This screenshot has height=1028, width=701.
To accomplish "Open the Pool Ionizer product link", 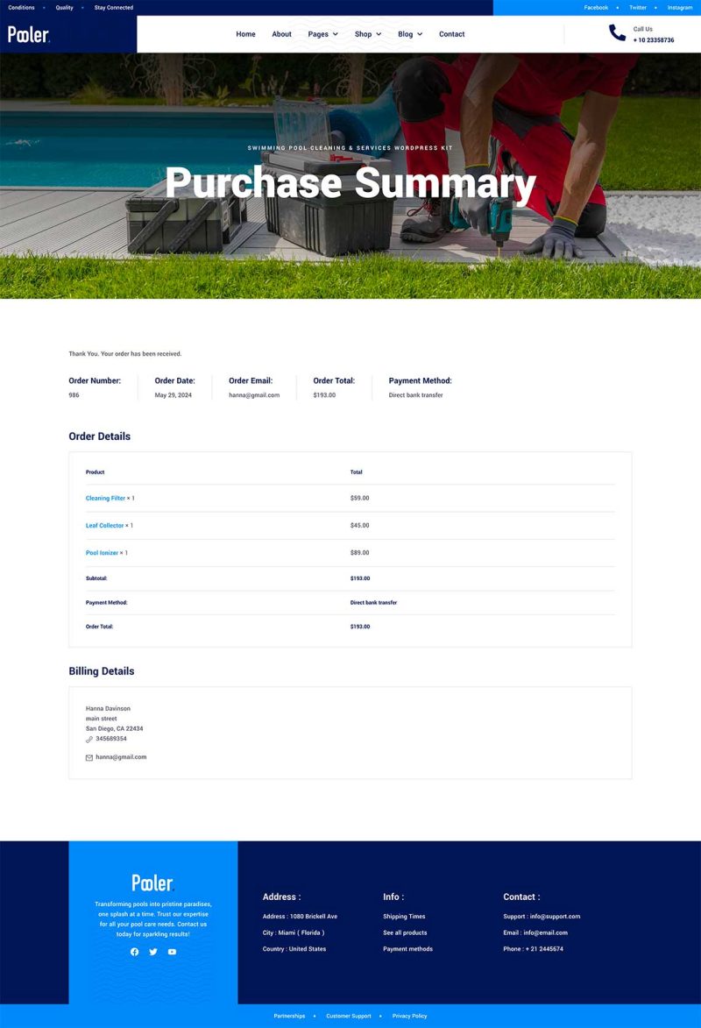I will pyautogui.click(x=102, y=553).
